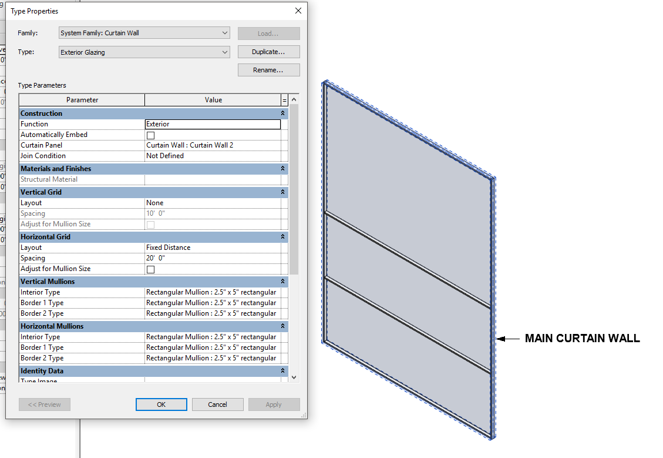Toggle Adjust for Mullion Size under Horizontal Grid

point(150,269)
